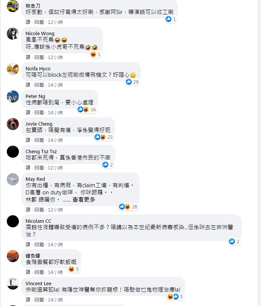The width and height of the screenshot is (261, 306).
Task: Open timestamp of 柳金刀's comment
Action: pyautogui.click(x=56, y=22)
